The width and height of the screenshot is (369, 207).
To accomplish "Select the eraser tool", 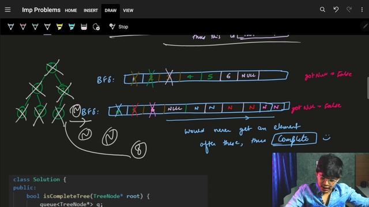I will (x=84, y=27).
